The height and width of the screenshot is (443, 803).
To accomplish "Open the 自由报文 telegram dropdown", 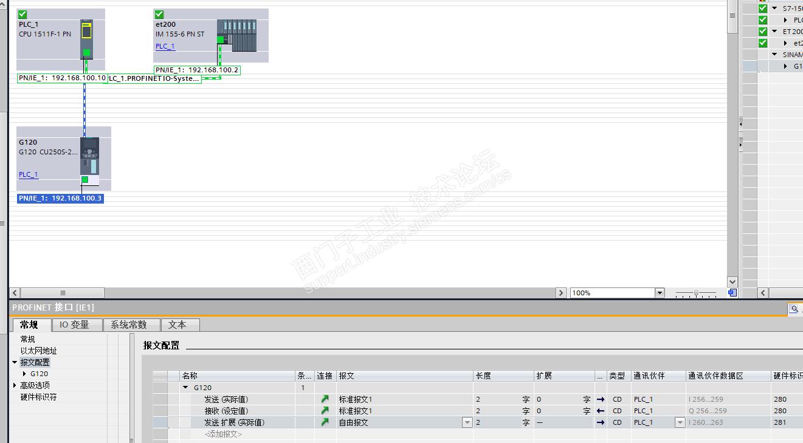I will [x=467, y=422].
